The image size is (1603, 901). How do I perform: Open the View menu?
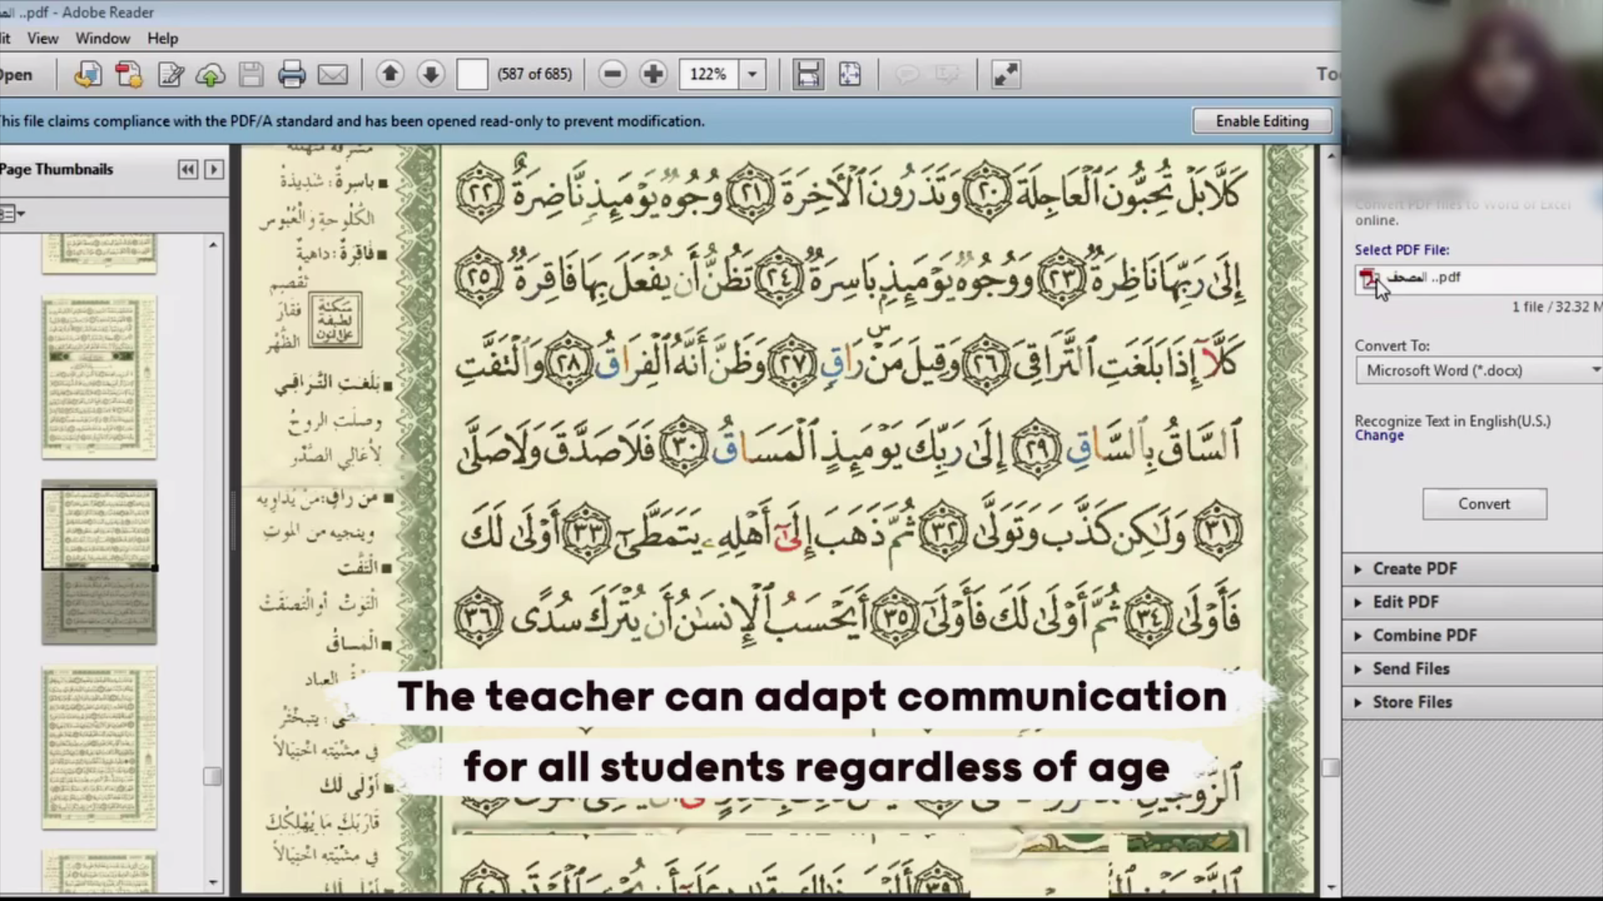click(43, 38)
